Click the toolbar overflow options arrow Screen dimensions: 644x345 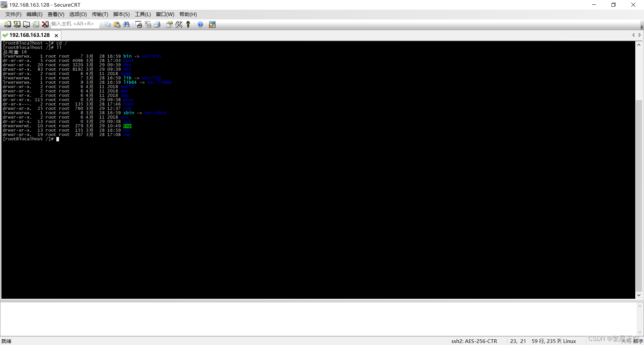tap(641, 27)
